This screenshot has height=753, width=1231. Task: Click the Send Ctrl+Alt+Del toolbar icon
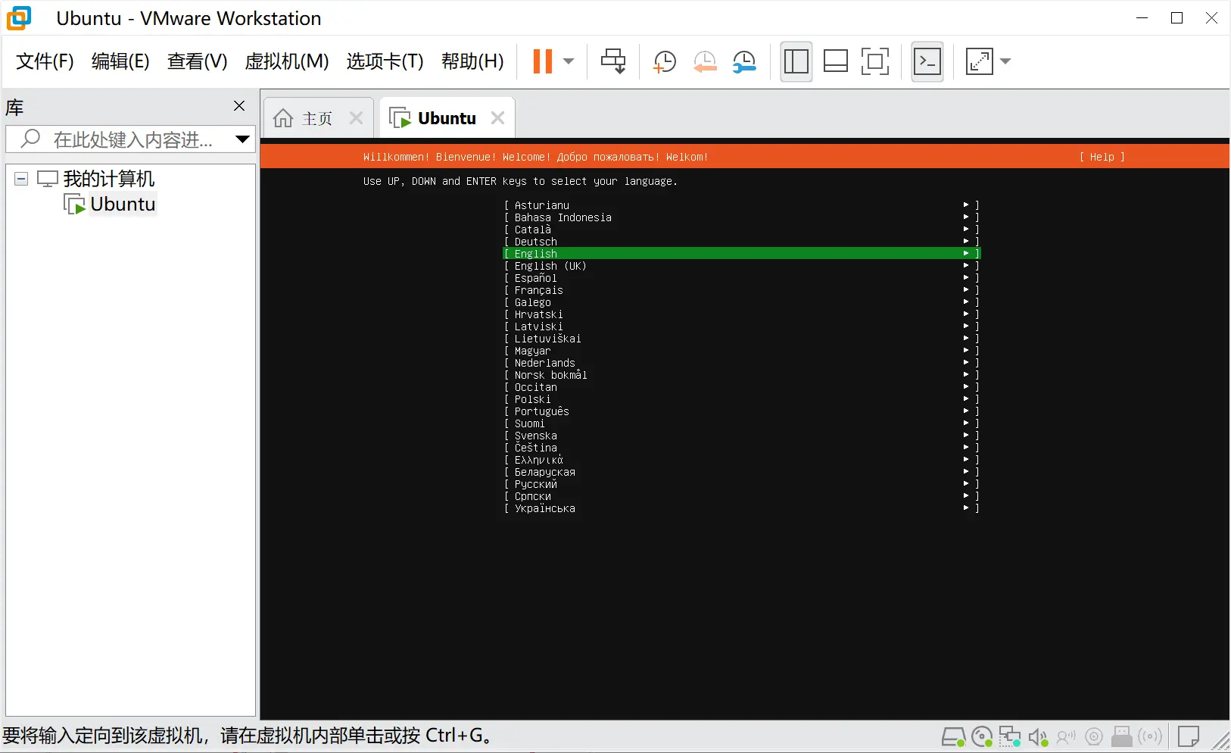613,61
